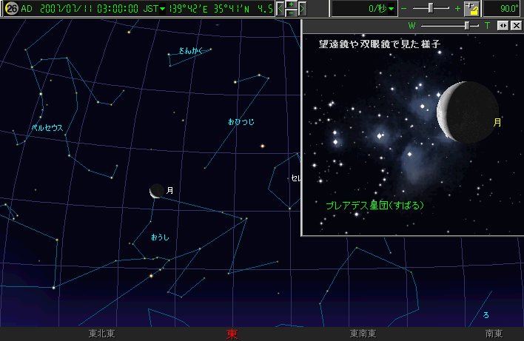Click the time step back arrow
Image resolution: width=524 pixels, height=341 pixels.
[x=280, y=9]
